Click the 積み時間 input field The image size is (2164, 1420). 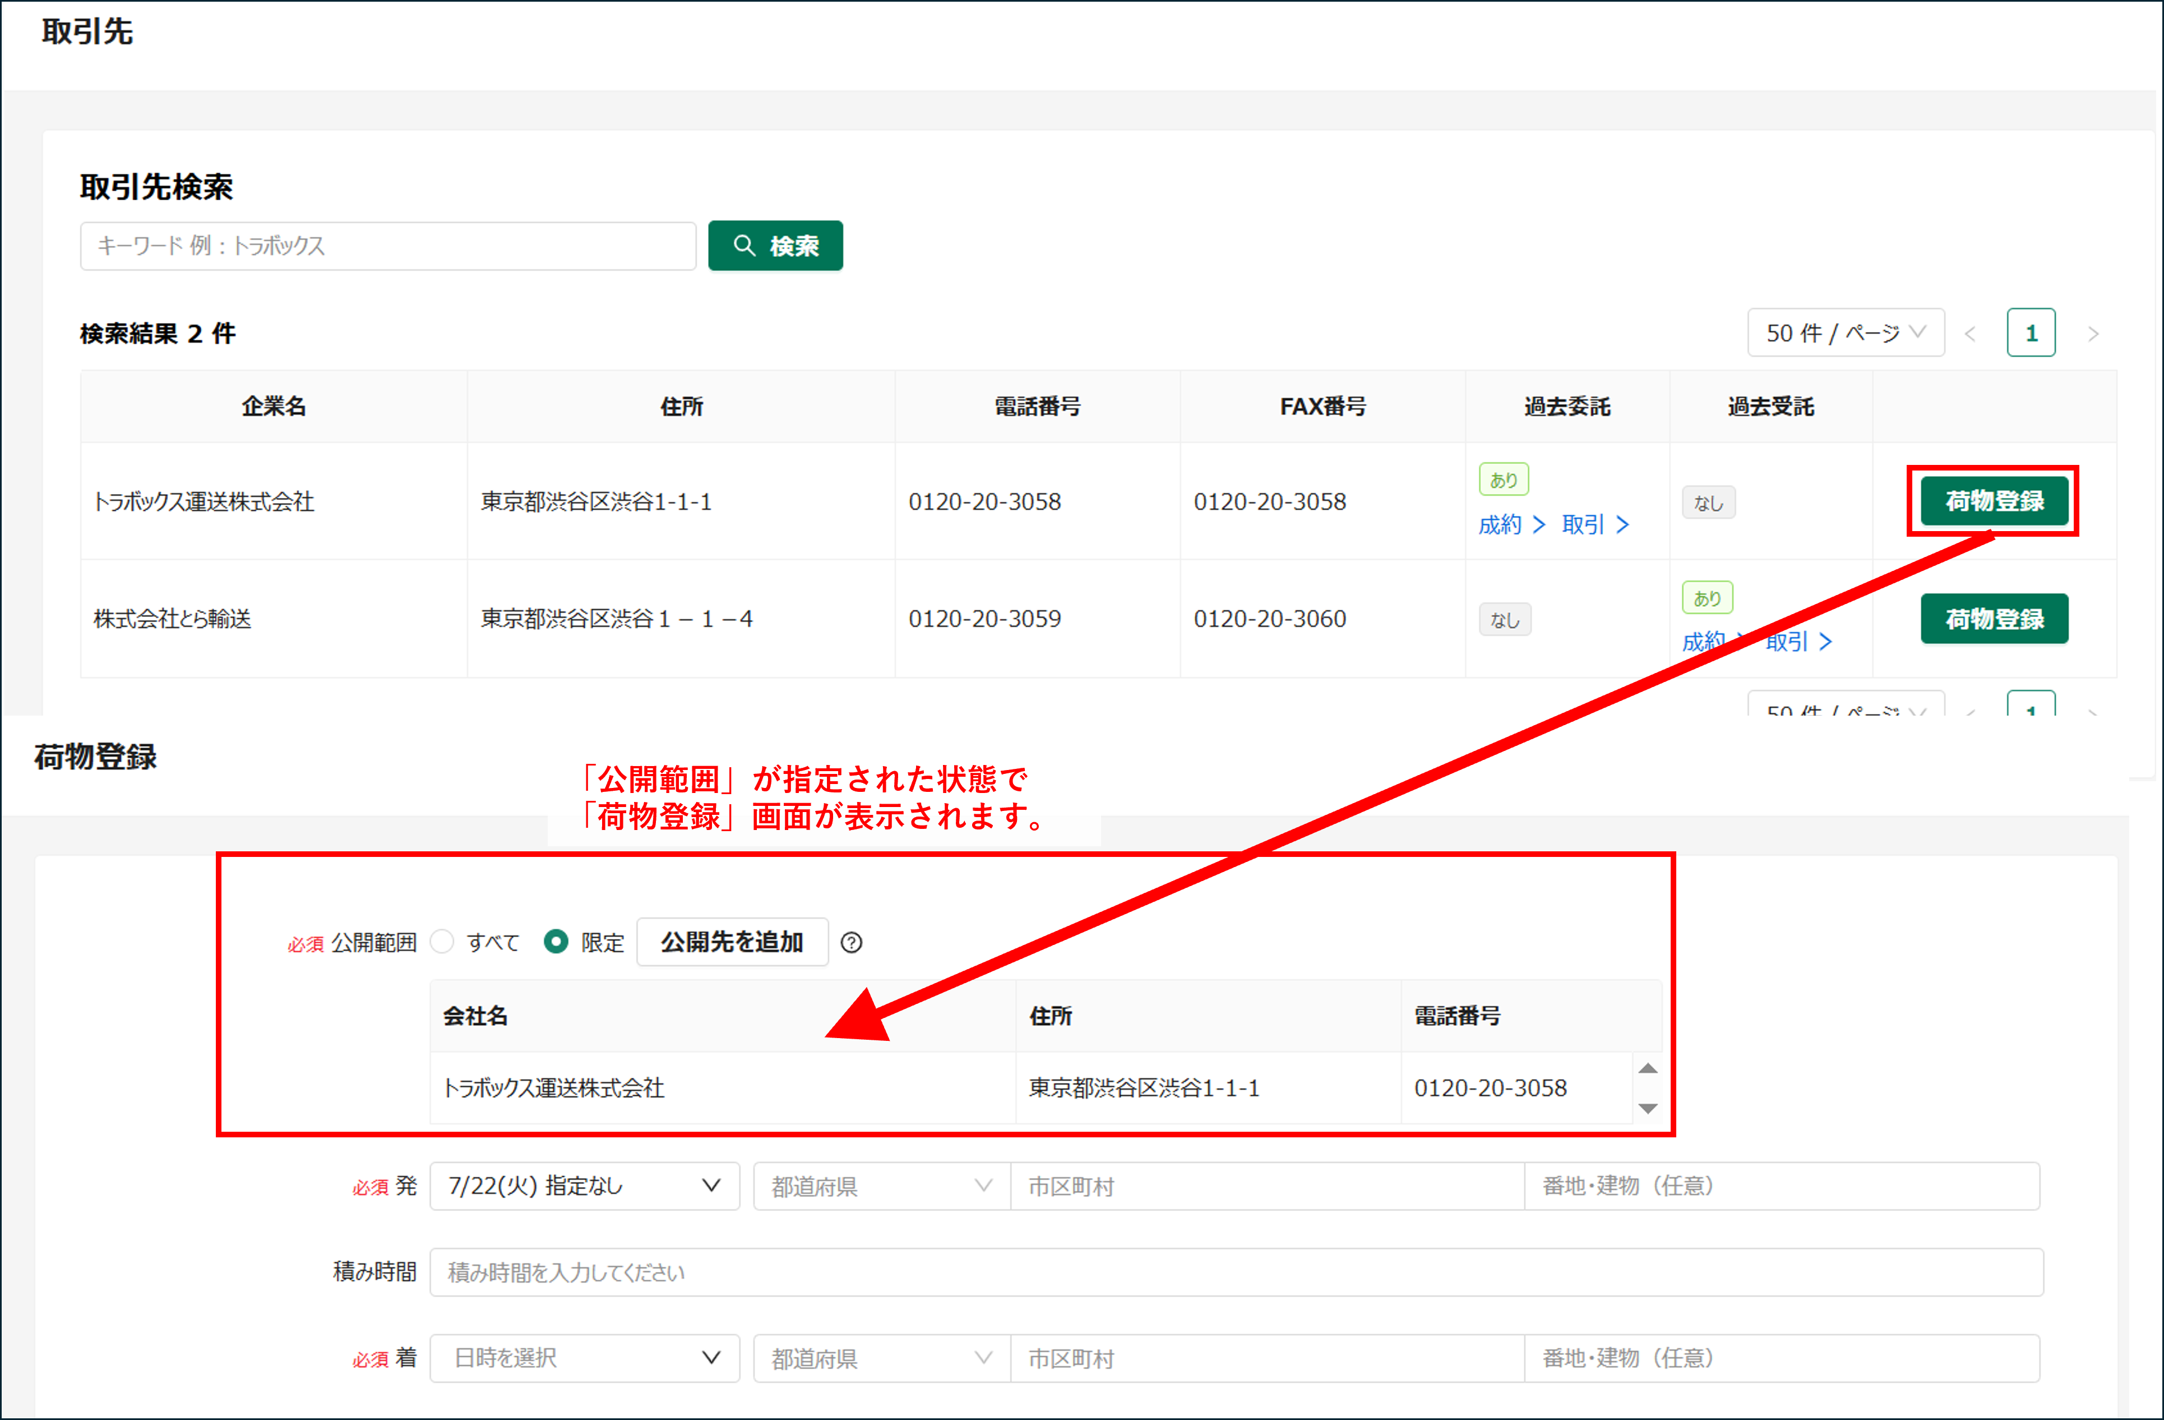click(1237, 1272)
